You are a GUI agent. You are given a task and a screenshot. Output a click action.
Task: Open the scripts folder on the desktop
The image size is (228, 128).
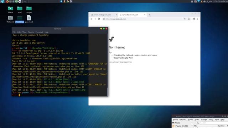tap(29, 10)
